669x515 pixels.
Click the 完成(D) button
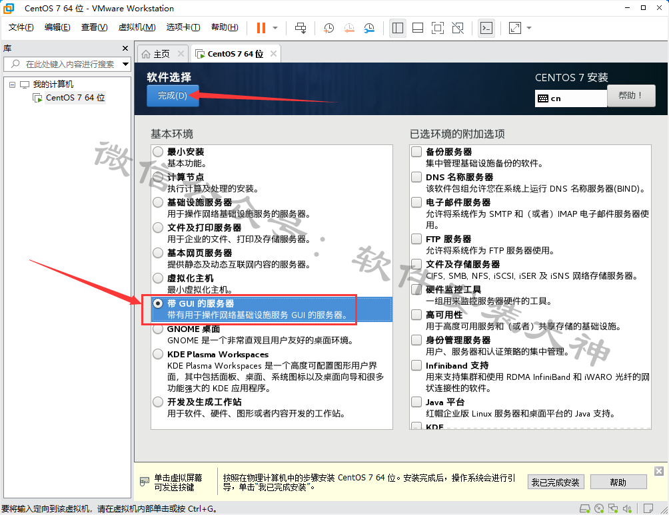pyautogui.click(x=173, y=95)
